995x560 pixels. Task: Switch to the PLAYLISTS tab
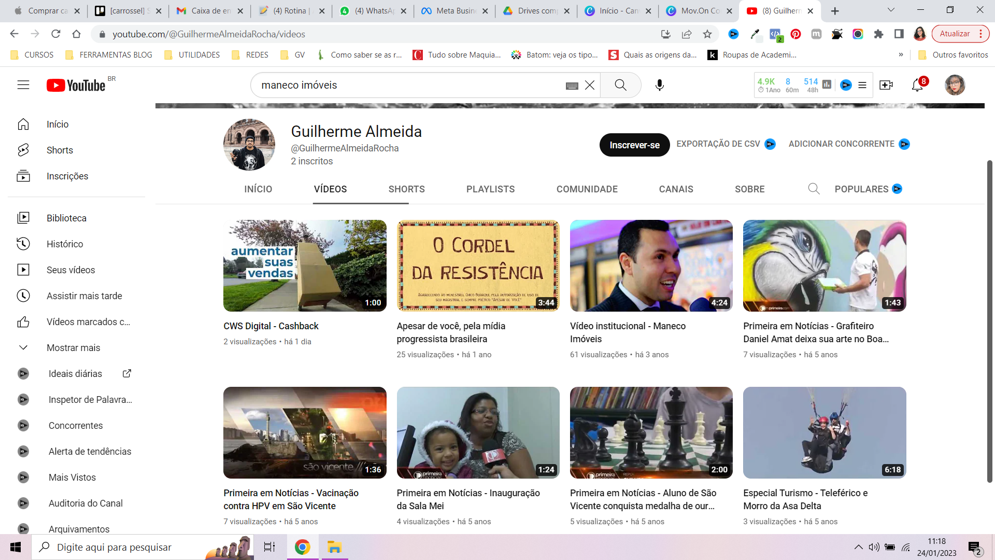[x=490, y=189]
